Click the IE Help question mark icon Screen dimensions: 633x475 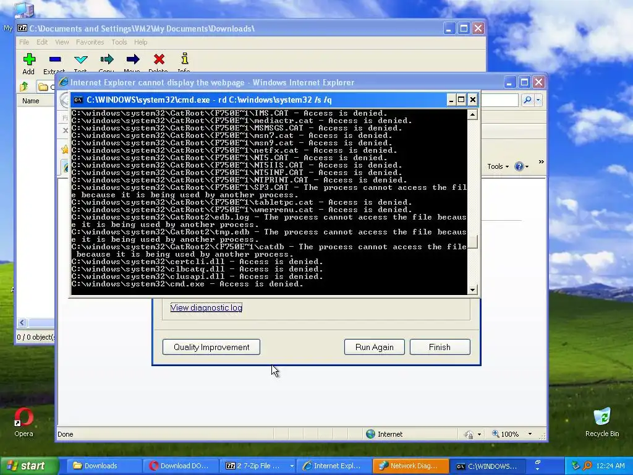(x=519, y=166)
